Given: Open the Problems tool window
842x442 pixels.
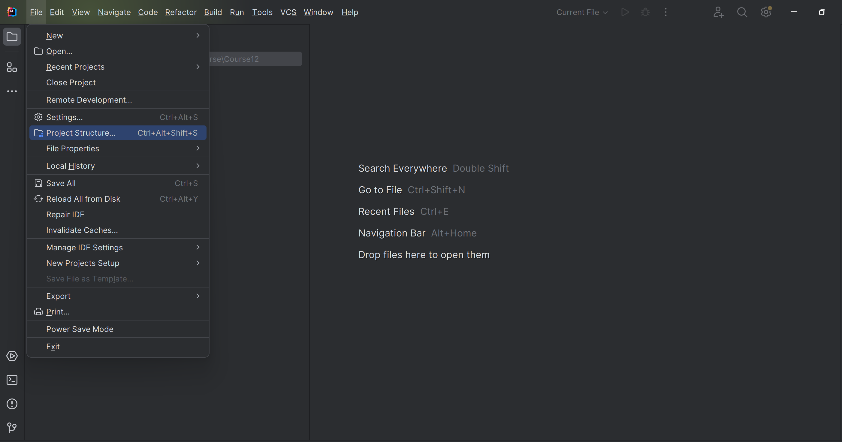Looking at the screenshot, I should [12, 404].
